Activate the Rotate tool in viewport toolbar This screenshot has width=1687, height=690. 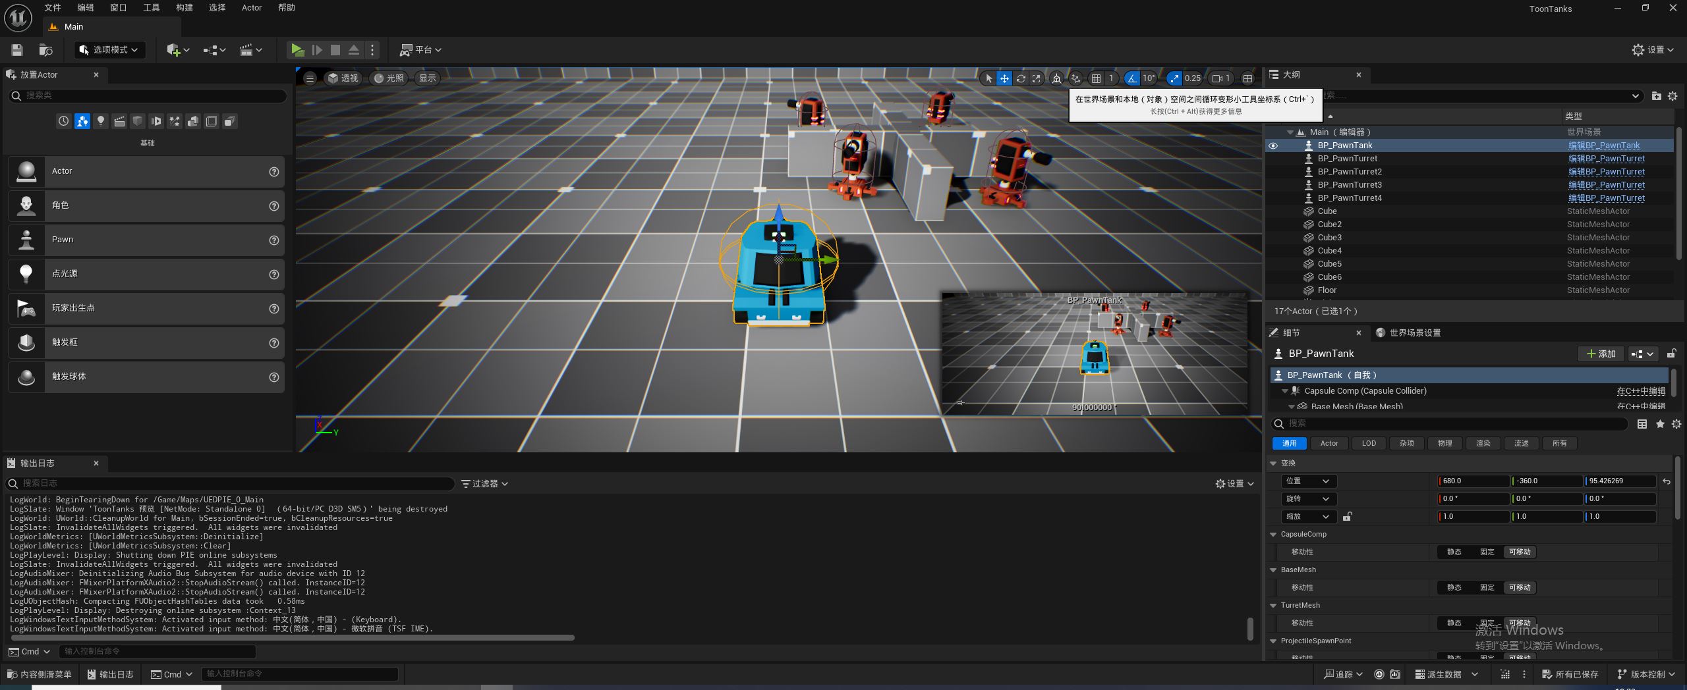tap(1020, 78)
